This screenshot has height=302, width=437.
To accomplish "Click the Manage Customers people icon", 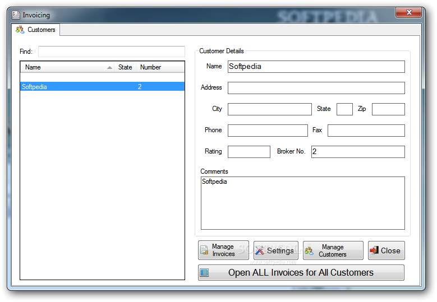I will tap(309, 250).
